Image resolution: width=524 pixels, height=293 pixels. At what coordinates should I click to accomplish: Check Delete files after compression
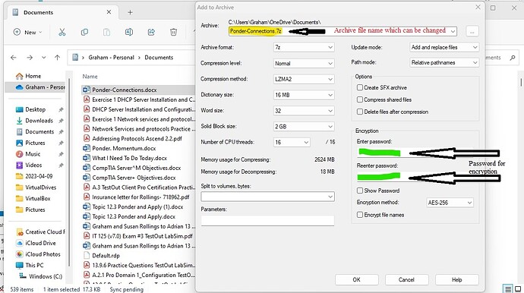coord(360,112)
